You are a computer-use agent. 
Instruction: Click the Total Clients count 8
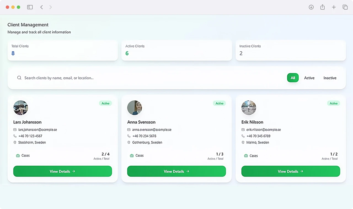click(x=13, y=53)
